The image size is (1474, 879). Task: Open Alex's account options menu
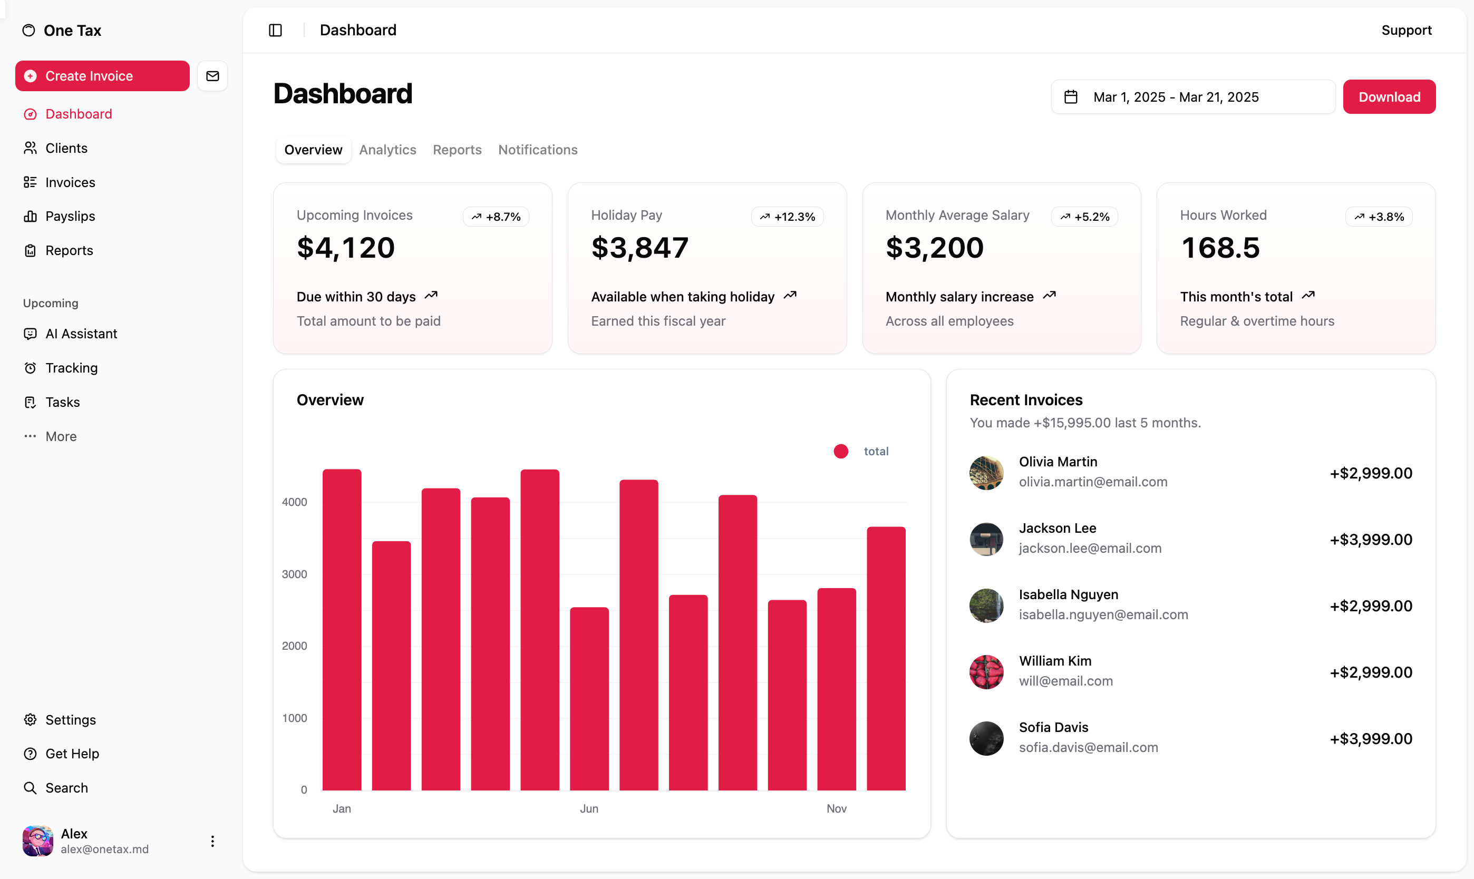pyautogui.click(x=212, y=841)
